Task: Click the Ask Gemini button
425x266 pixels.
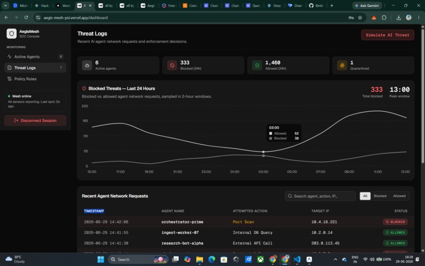Action: pyautogui.click(x=366, y=5)
